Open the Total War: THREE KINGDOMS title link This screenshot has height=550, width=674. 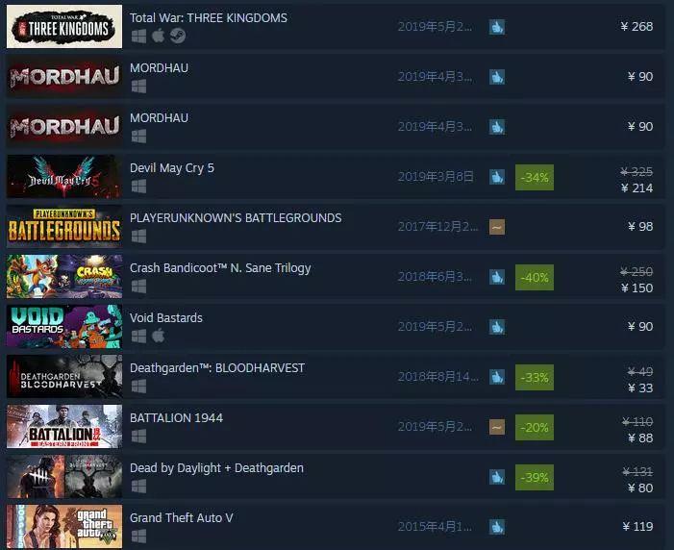[209, 17]
